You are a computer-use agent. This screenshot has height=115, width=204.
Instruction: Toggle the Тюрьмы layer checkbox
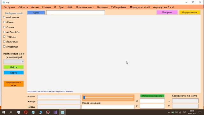4,37
